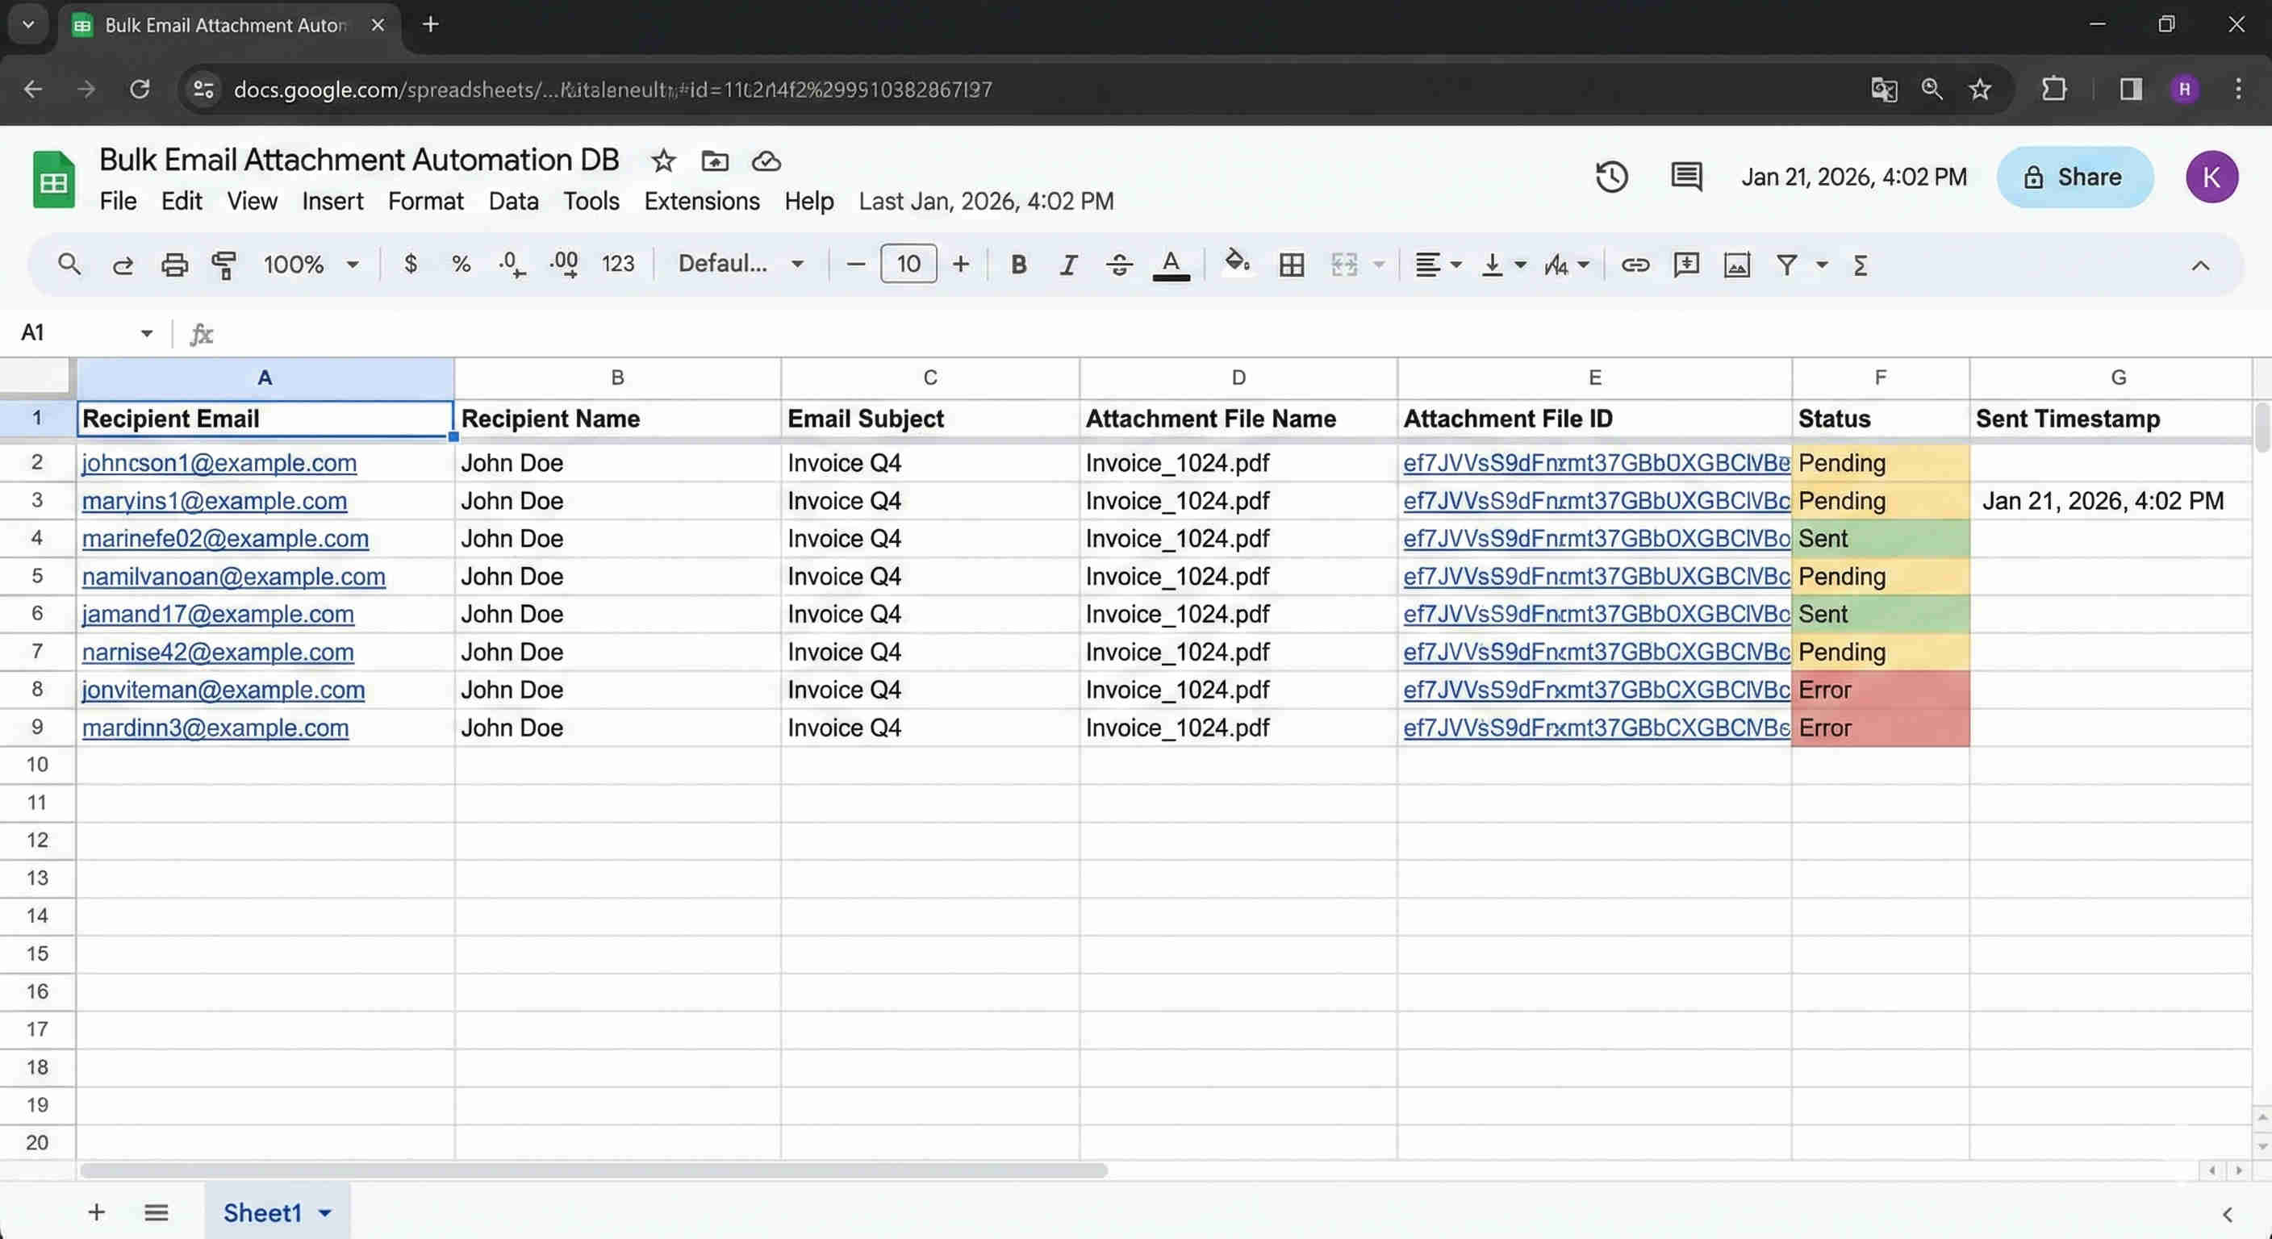Collapse the toolbar with chevron up

2200,265
